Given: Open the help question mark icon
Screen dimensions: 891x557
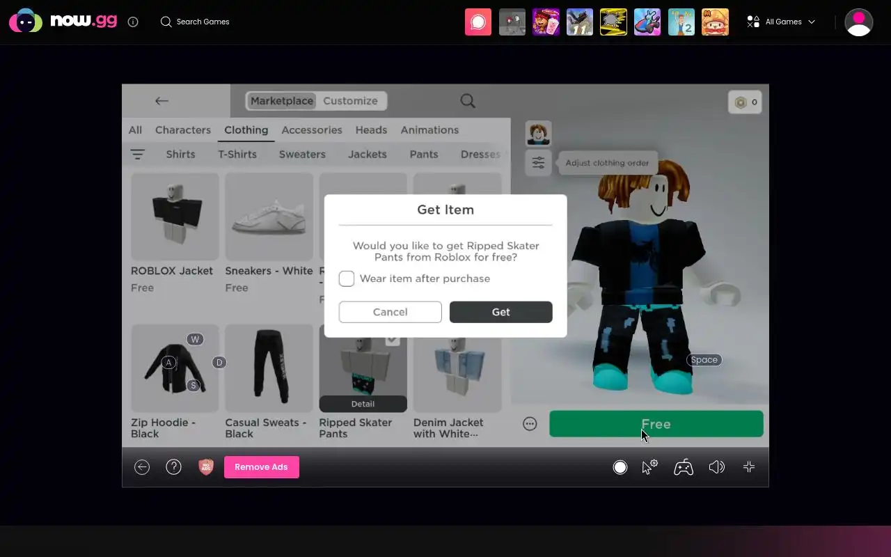Looking at the screenshot, I should 173,467.
